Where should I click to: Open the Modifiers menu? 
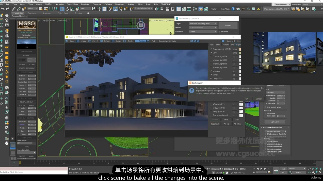49,4
